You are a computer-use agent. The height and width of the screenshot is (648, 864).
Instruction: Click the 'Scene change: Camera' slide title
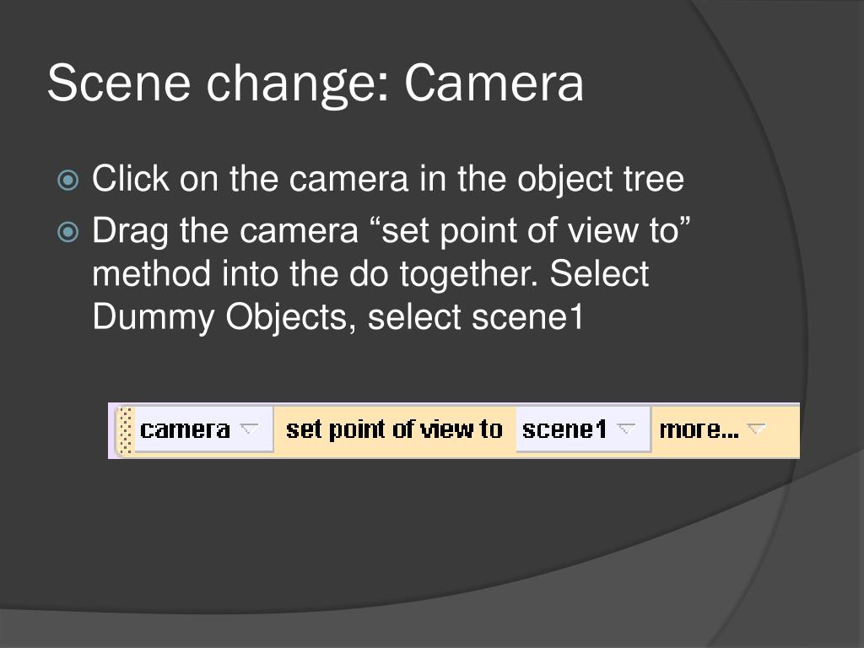(x=316, y=84)
